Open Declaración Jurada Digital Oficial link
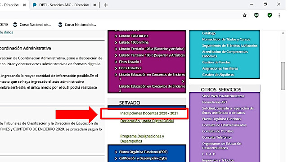 (x=147, y=121)
